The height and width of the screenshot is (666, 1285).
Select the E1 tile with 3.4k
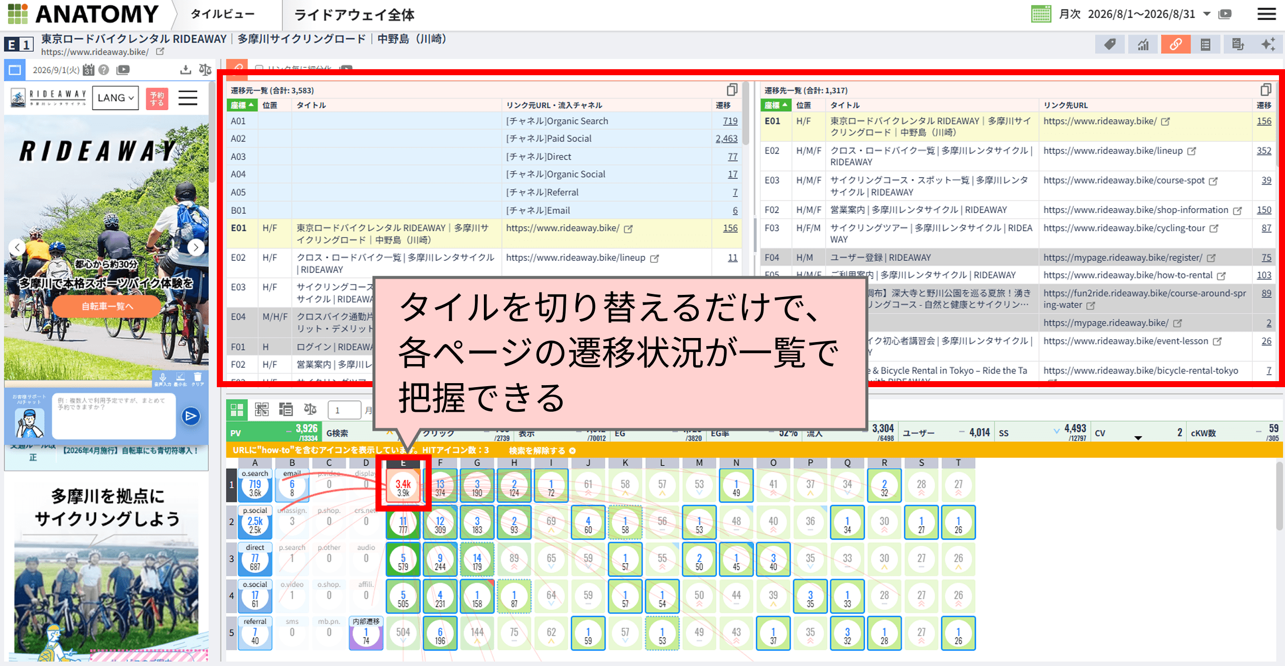point(403,485)
